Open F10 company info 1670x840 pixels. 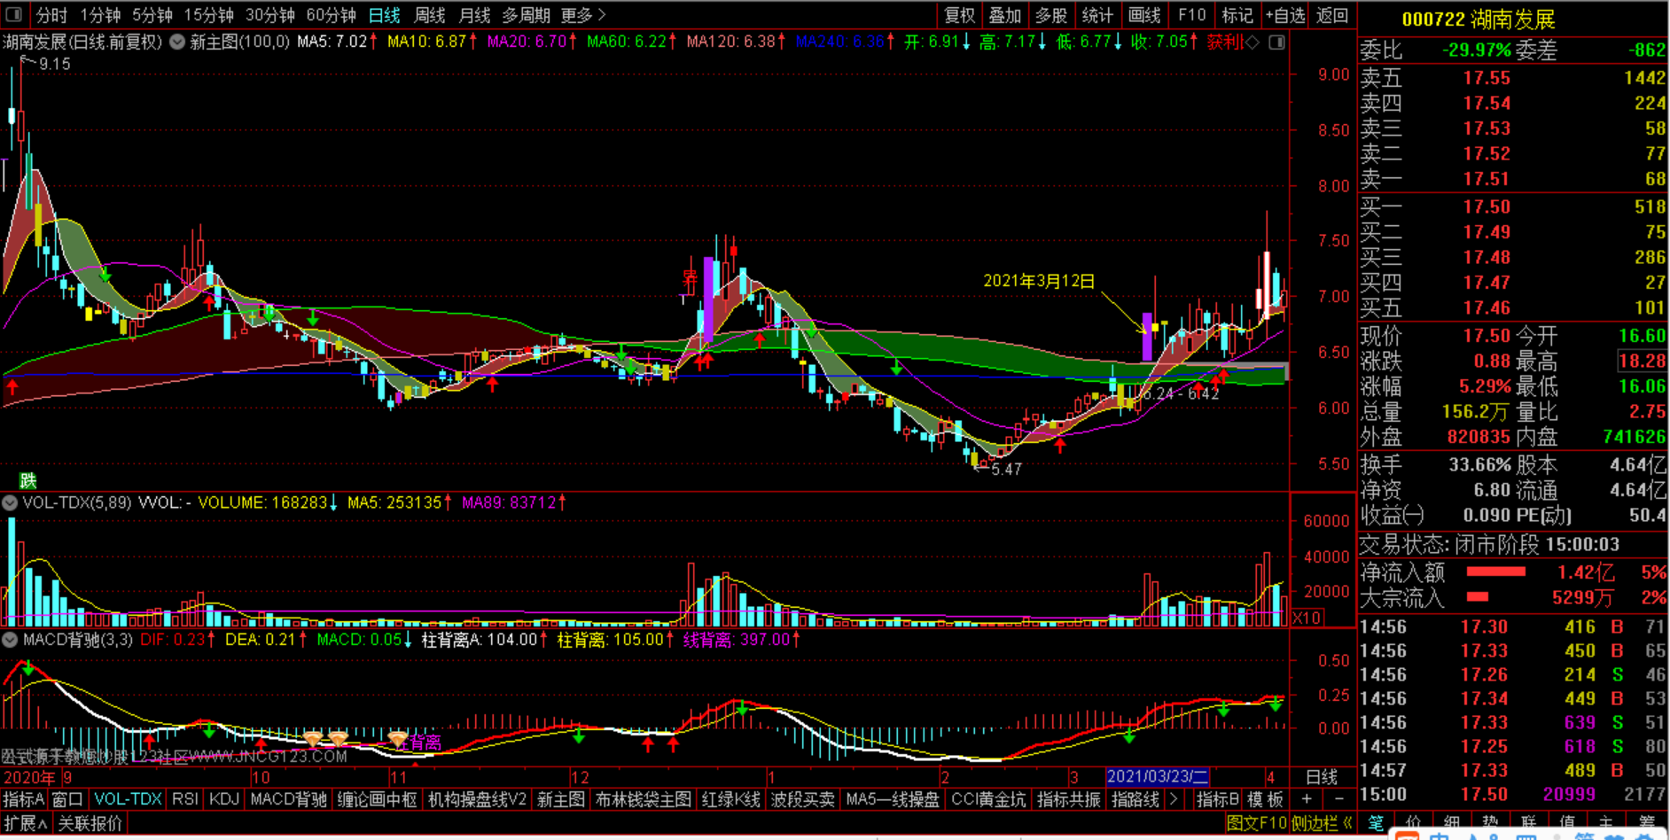click(x=1191, y=15)
